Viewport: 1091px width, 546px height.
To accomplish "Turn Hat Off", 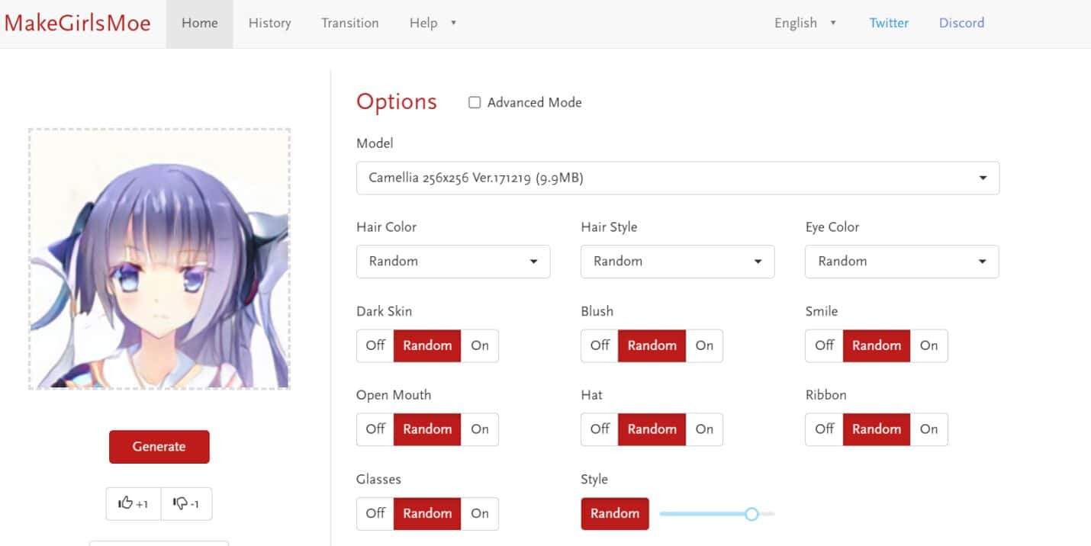I will coord(600,429).
